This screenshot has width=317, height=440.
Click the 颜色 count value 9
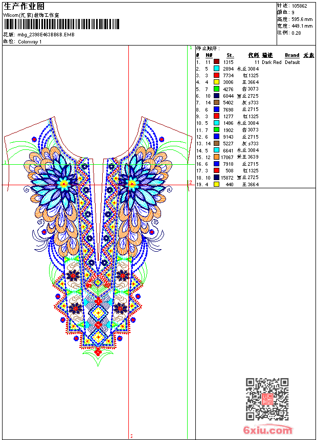pos(293,13)
